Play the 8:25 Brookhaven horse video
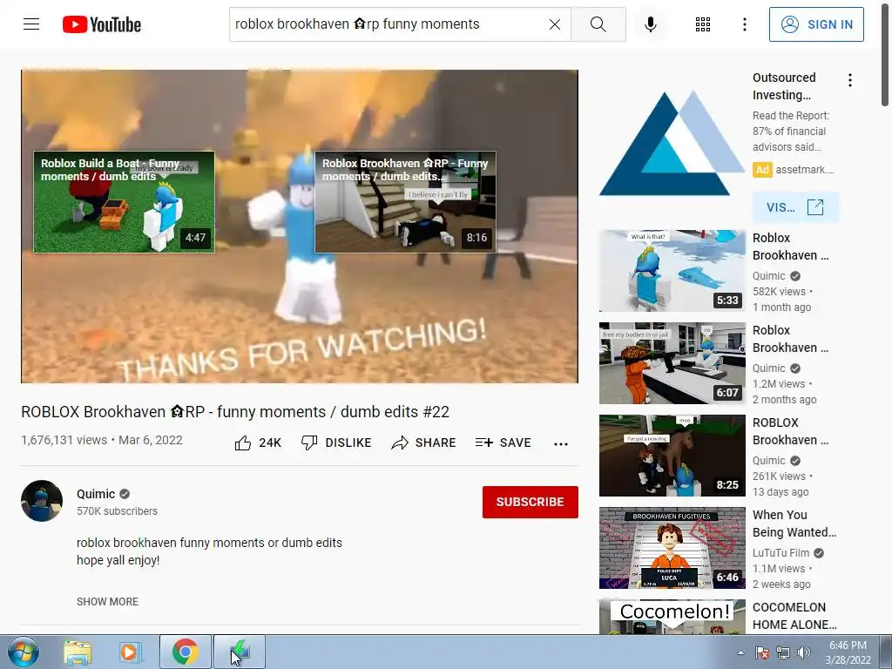 click(672, 455)
